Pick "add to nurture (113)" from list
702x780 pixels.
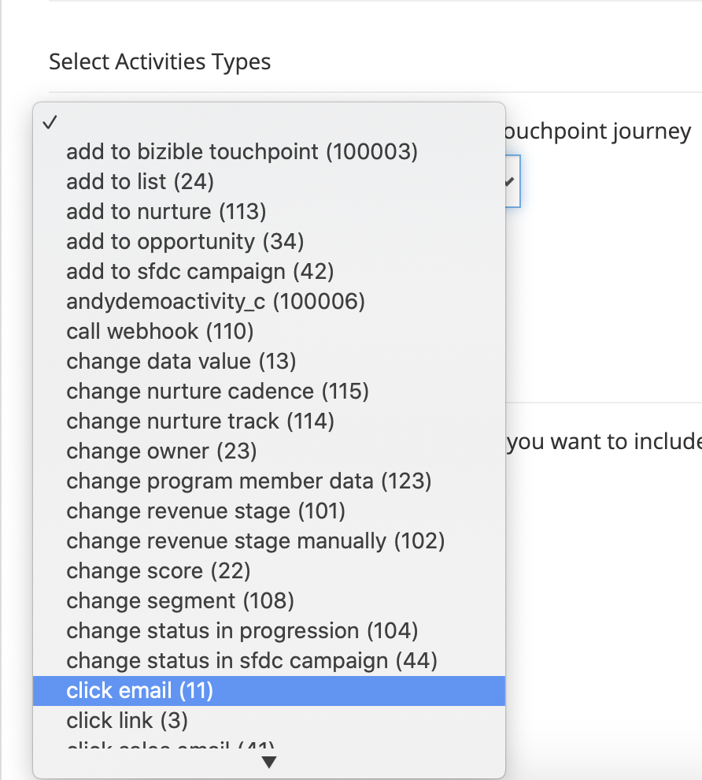tap(166, 211)
